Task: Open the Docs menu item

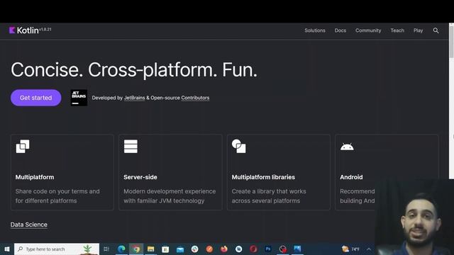Action: (340, 30)
